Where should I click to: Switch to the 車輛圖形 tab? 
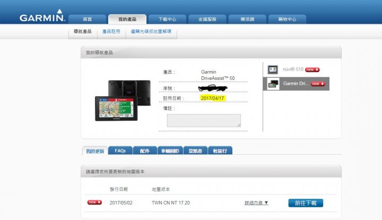tap(170, 151)
